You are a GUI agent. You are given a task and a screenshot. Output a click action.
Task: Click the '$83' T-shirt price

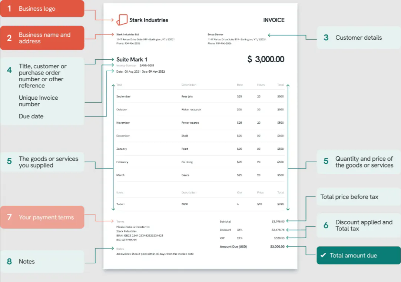click(x=259, y=204)
